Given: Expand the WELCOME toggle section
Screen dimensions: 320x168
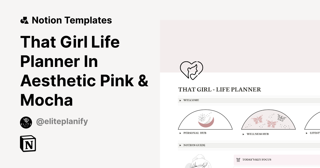Looking at the screenshot, I should pyautogui.click(x=180, y=100).
